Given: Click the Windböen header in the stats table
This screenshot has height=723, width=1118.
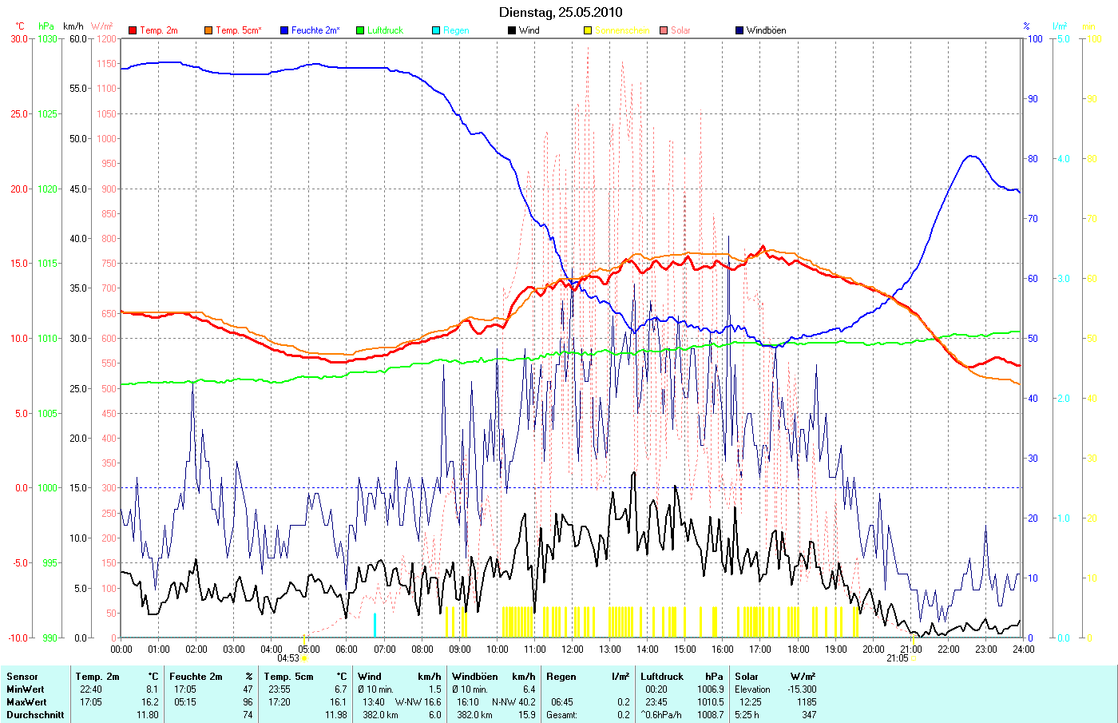Looking at the screenshot, I should [x=474, y=677].
